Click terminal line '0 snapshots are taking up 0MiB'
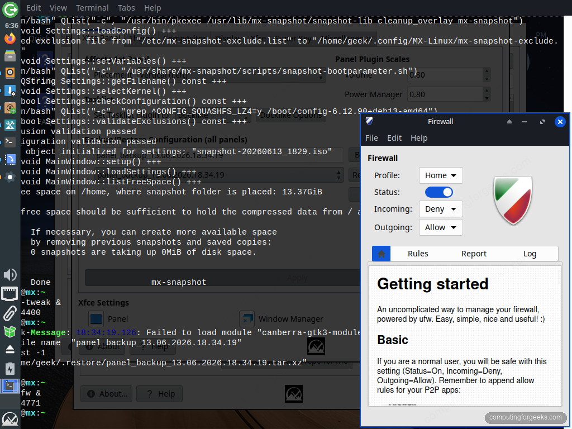 coord(144,252)
